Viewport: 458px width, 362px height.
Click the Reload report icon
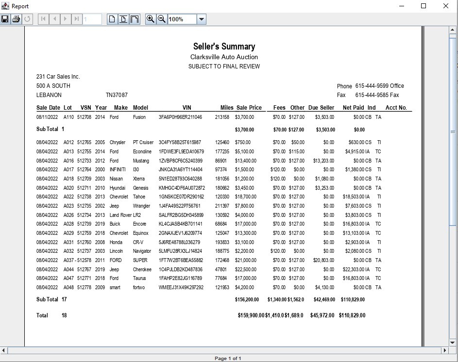(x=27, y=19)
